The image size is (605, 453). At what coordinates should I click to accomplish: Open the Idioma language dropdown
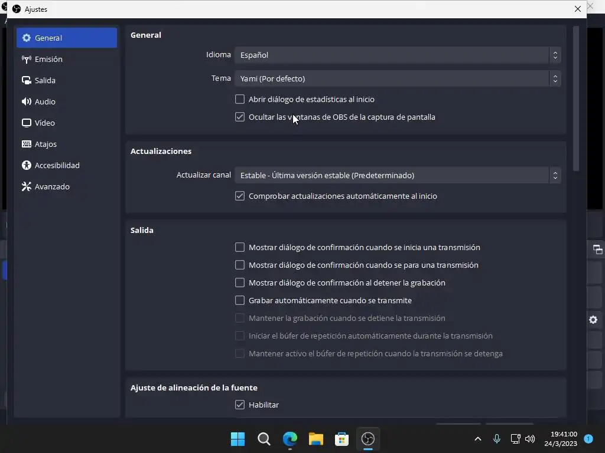coord(398,55)
